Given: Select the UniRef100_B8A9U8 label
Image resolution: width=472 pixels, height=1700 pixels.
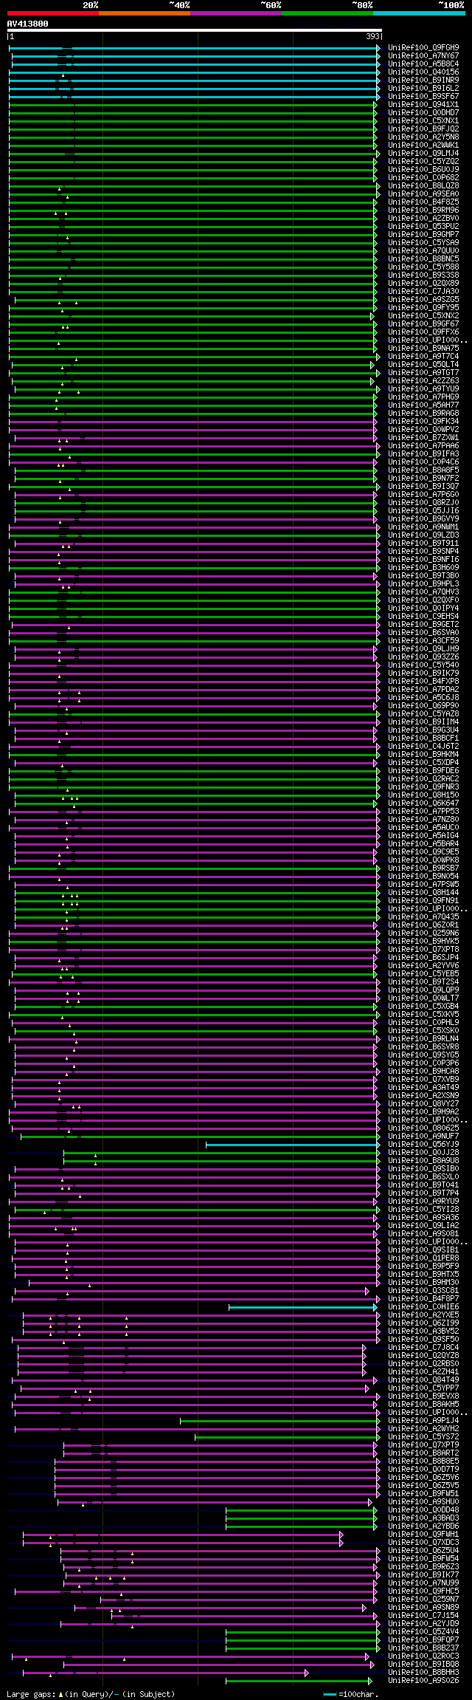Looking at the screenshot, I should pyautogui.click(x=423, y=1161).
